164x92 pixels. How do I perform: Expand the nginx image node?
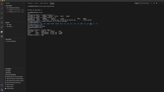click(6, 25)
